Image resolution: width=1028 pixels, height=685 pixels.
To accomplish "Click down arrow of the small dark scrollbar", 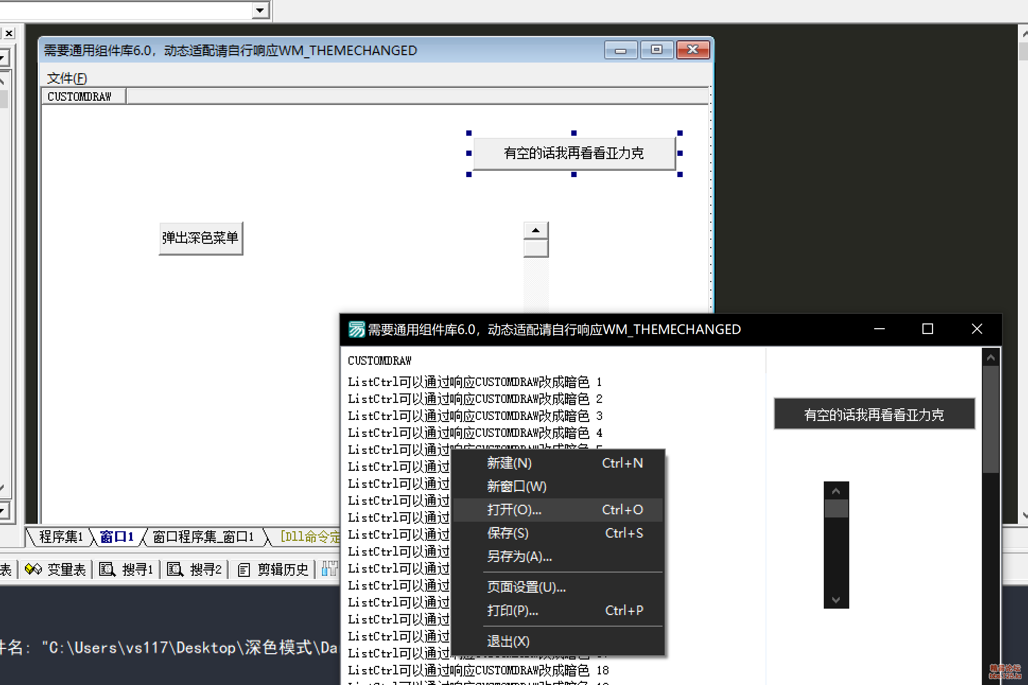I will [836, 600].
